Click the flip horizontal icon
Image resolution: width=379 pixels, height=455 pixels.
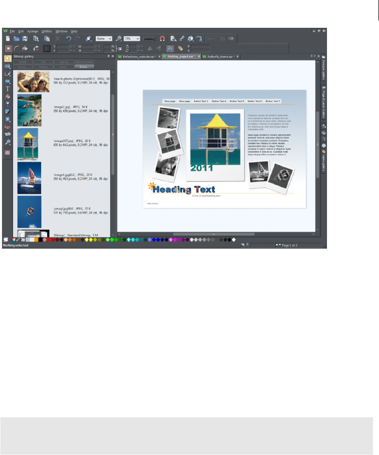click(x=150, y=48)
